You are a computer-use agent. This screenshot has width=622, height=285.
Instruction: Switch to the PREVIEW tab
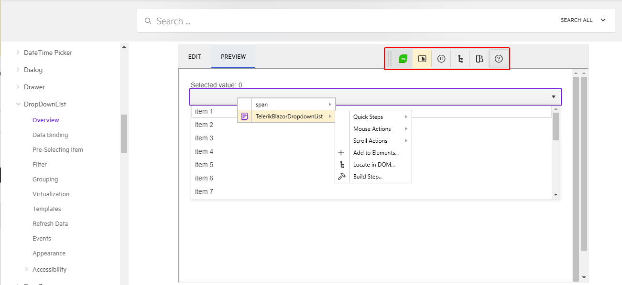(233, 56)
